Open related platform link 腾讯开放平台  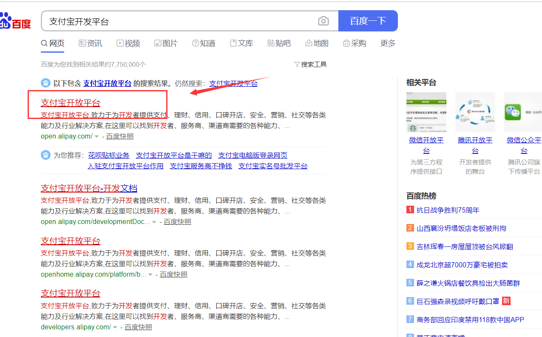pyautogui.click(x=475, y=145)
